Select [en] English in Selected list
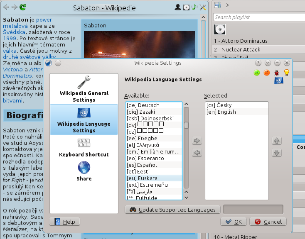305x239 pixels. (237, 112)
